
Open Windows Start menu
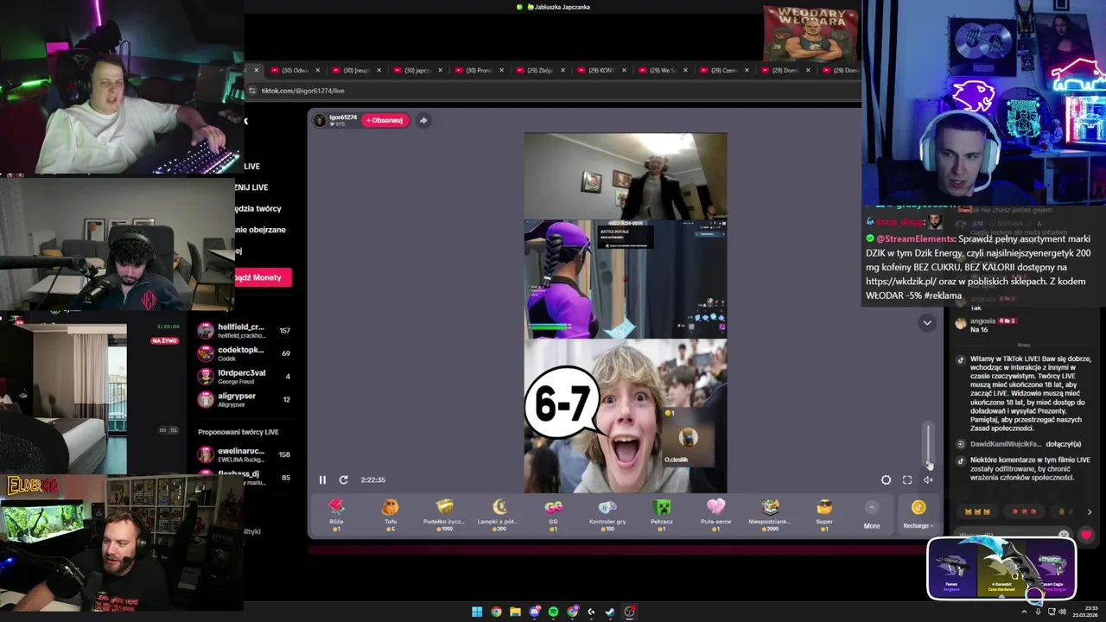pos(477,612)
